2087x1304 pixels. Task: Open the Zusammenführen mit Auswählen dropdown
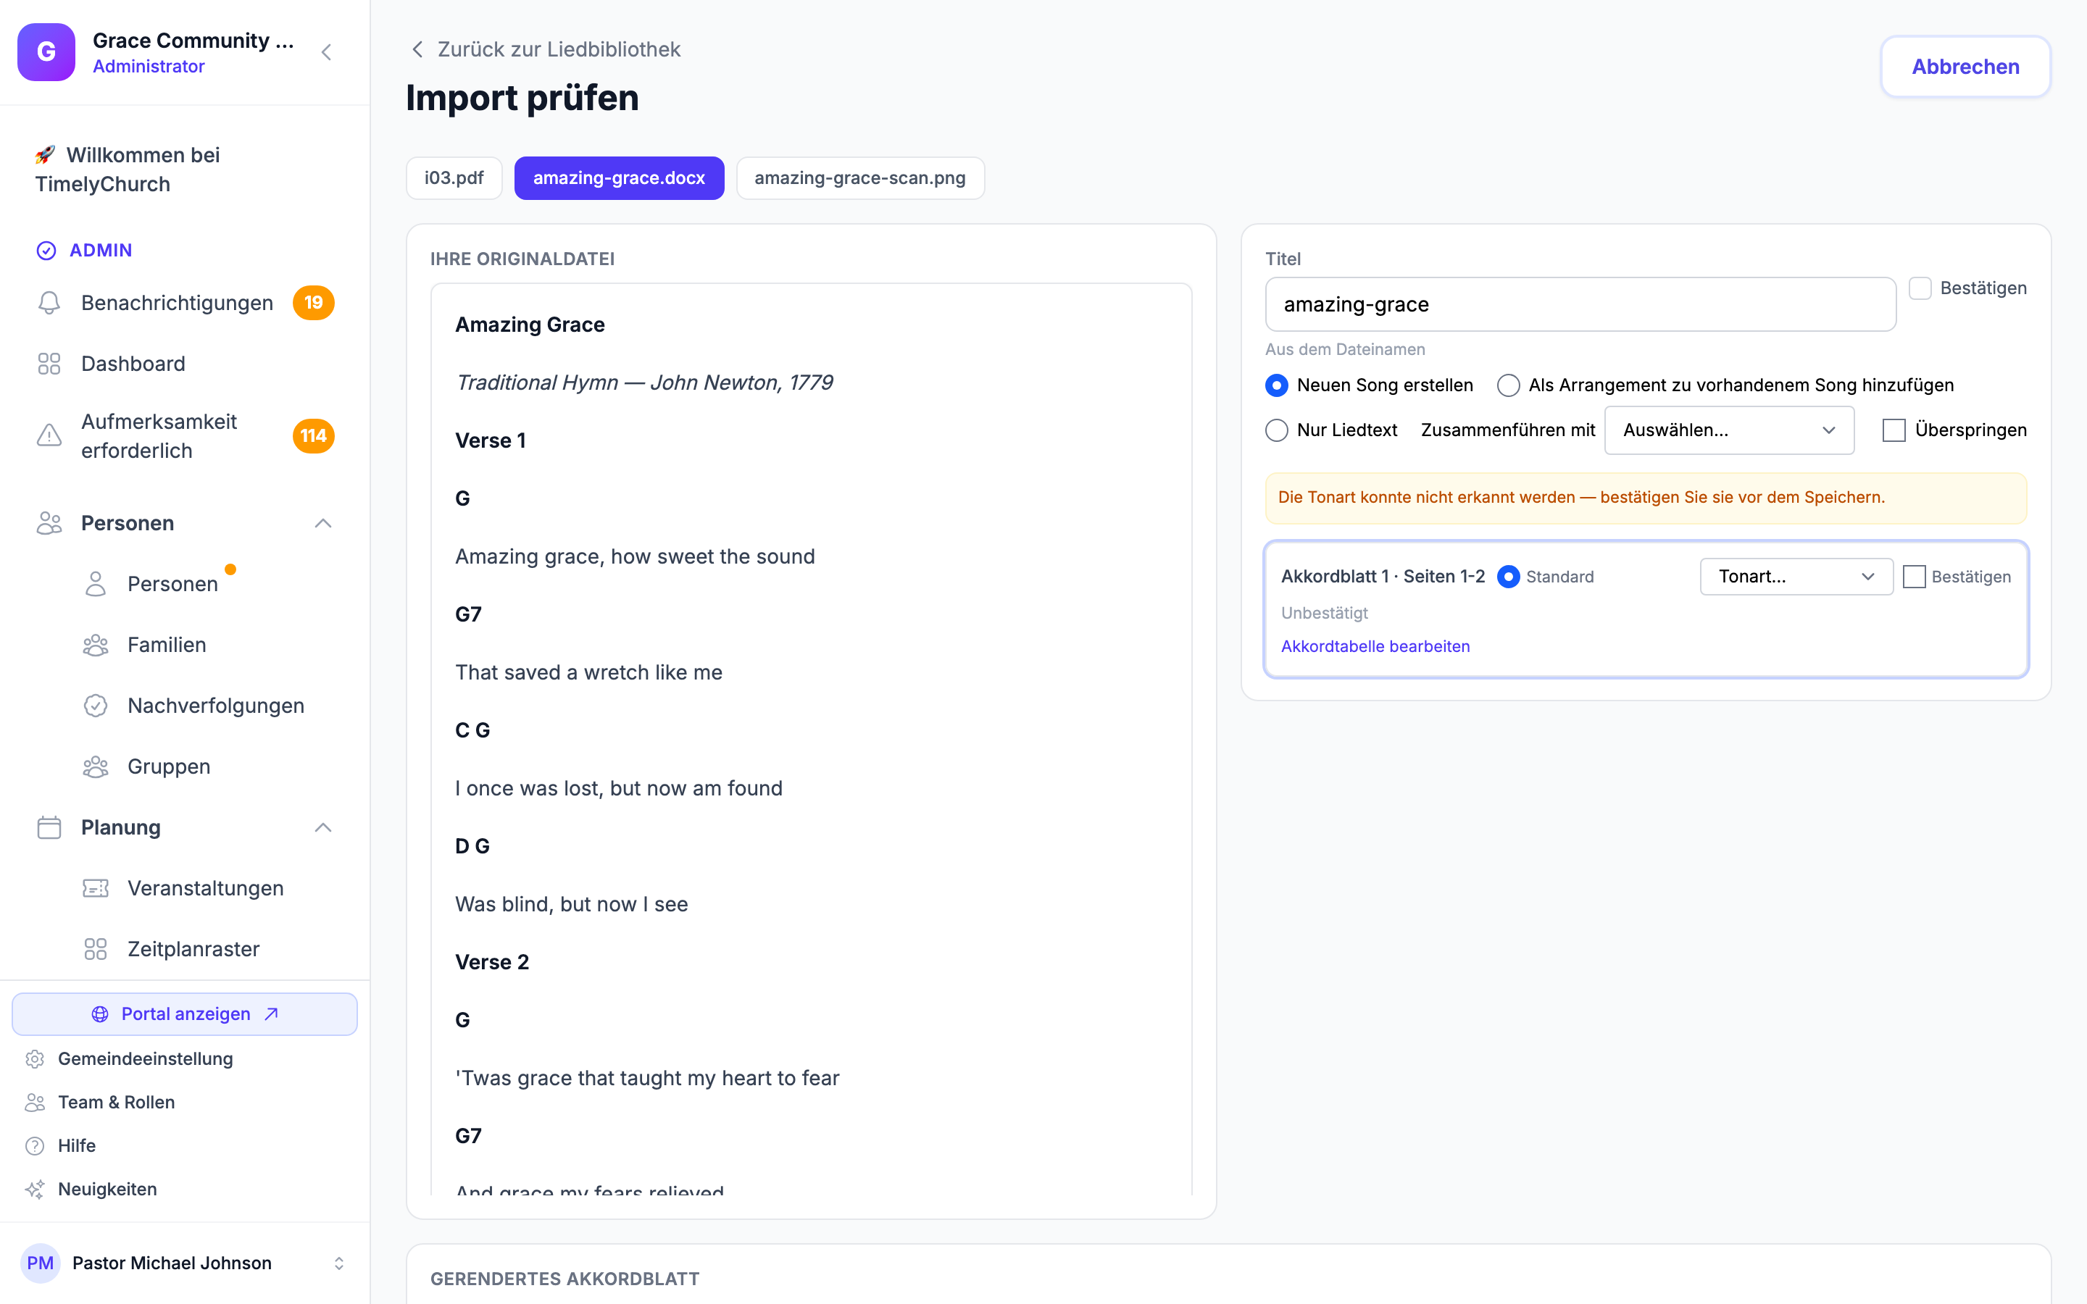[x=1729, y=430]
